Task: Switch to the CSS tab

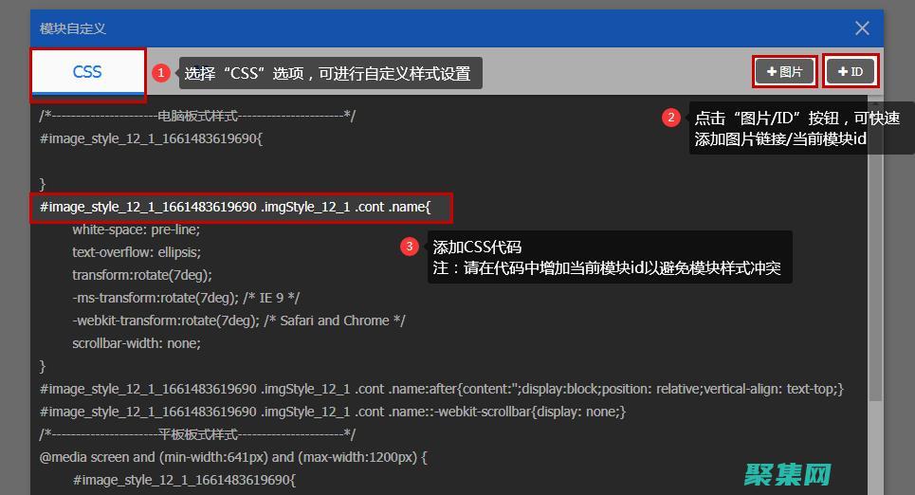Action: 87,72
